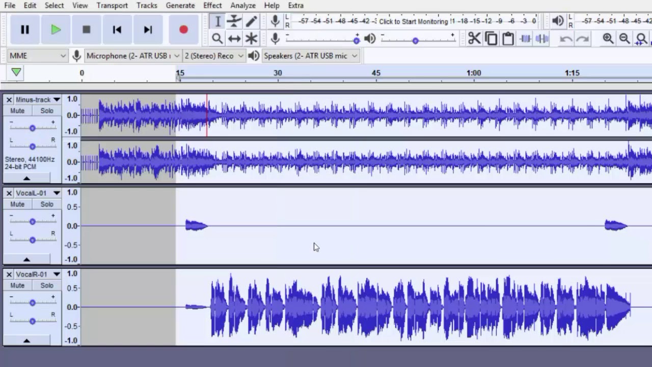652x367 pixels.
Task: Click Click to Start Monitoring on recording meter
Action: (x=413, y=21)
